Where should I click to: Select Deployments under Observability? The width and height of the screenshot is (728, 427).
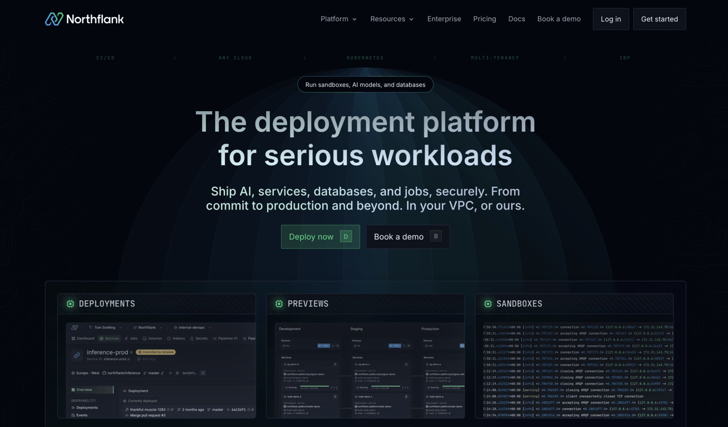(x=85, y=408)
